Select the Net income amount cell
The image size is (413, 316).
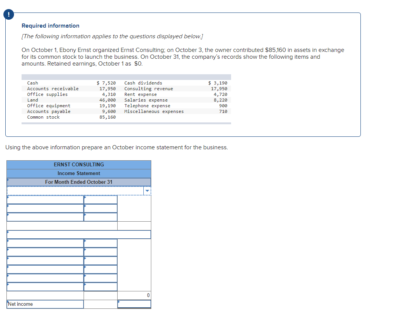tap(134, 304)
